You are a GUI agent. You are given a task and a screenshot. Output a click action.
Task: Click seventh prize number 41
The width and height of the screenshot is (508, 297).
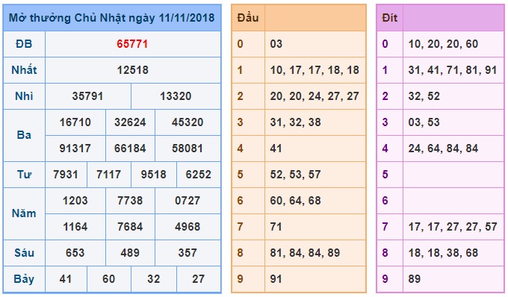[66, 279]
